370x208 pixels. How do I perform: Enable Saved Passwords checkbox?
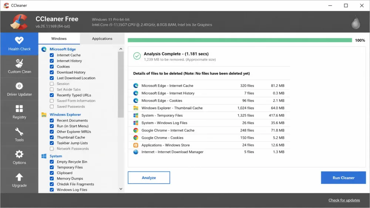pos(52,106)
